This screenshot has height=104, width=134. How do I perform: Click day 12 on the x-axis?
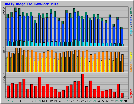click(x=51, y=101)
